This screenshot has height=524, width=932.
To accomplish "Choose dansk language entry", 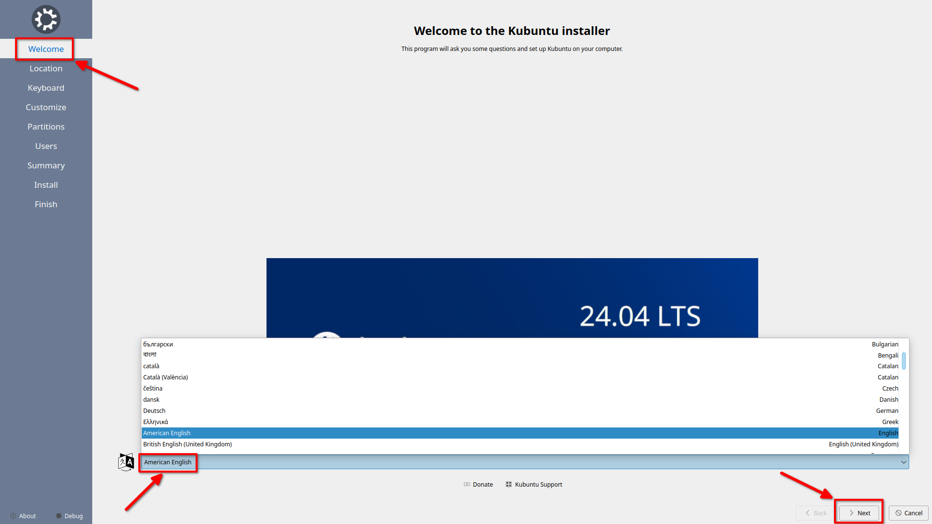I will [x=151, y=399].
